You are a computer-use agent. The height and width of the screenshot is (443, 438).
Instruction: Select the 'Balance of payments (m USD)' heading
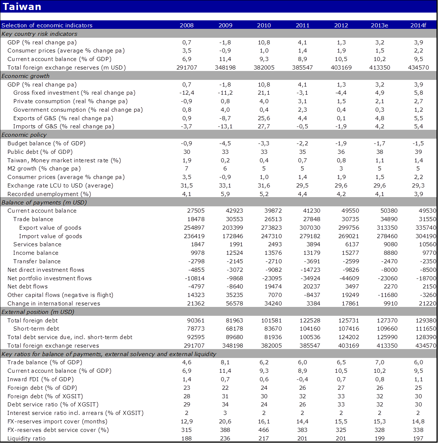pos(44,202)
